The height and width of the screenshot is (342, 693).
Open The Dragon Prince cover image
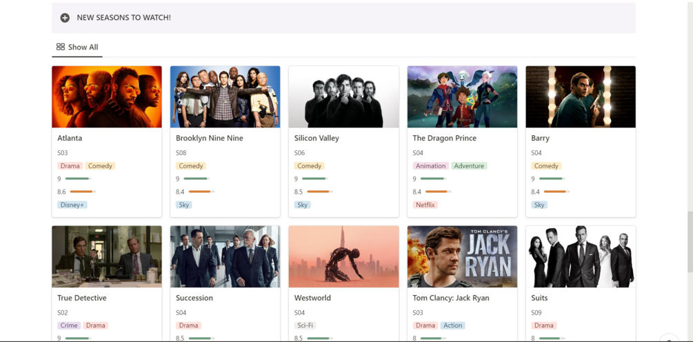tap(462, 97)
